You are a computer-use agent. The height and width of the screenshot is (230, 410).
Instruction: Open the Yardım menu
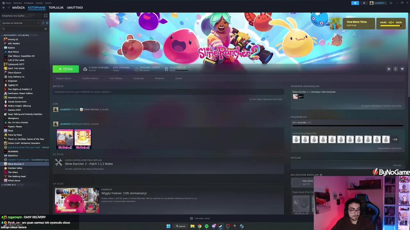tap(48, 3)
